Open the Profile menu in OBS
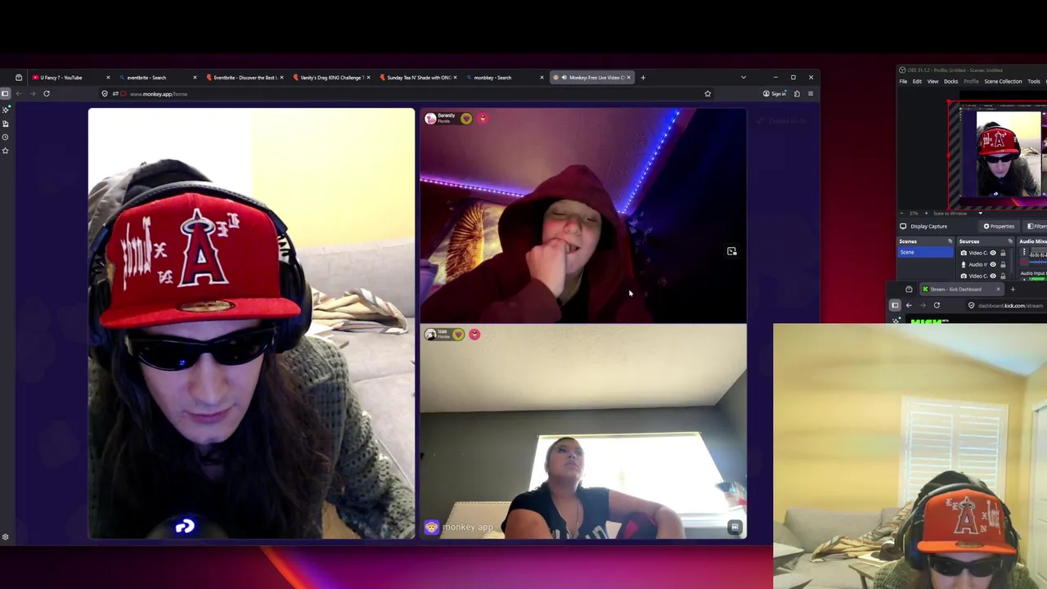Screen dimensions: 1047x589 [971, 82]
